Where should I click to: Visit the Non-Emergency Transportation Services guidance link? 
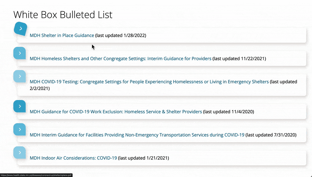pos(137,135)
